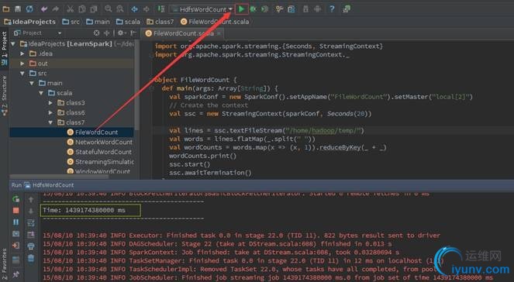Open the HdfsWordCount run configuration dropdown
This screenshot has width=514, height=282.
202,9
